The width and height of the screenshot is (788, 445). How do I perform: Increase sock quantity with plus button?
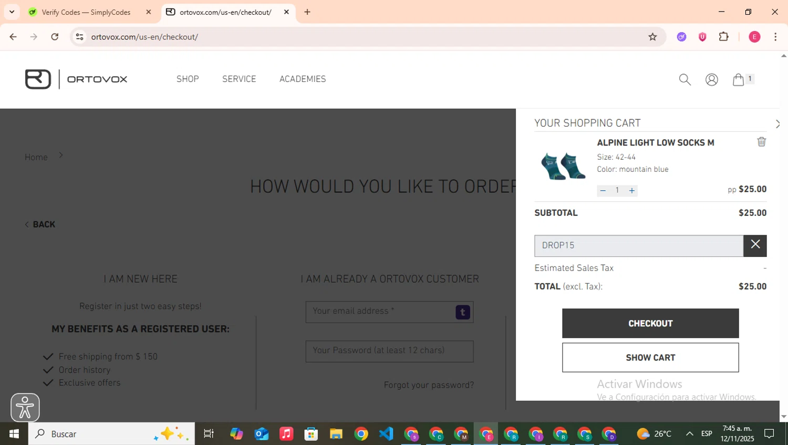point(632,191)
